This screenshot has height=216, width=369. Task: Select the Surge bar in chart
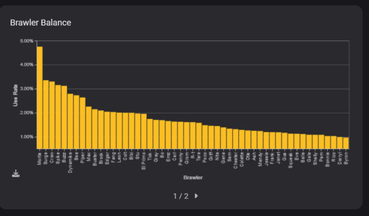46,114
